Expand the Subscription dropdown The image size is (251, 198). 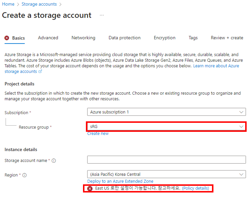pos(166,112)
